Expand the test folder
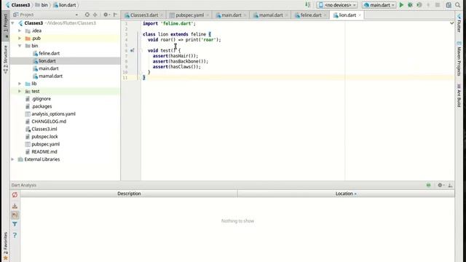The width and height of the screenshot is (466, 262). [20, 91]
